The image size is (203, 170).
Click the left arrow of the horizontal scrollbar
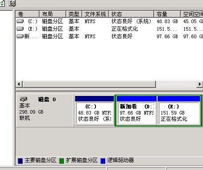(19, 84)
